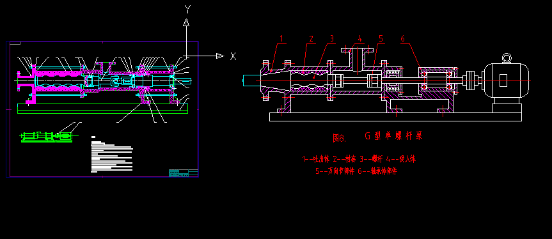
Task: Click the electric motor body outline
Action: coord(507,81)
